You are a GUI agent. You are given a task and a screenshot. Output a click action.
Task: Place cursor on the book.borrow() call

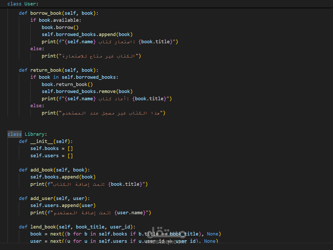point(60,27)
